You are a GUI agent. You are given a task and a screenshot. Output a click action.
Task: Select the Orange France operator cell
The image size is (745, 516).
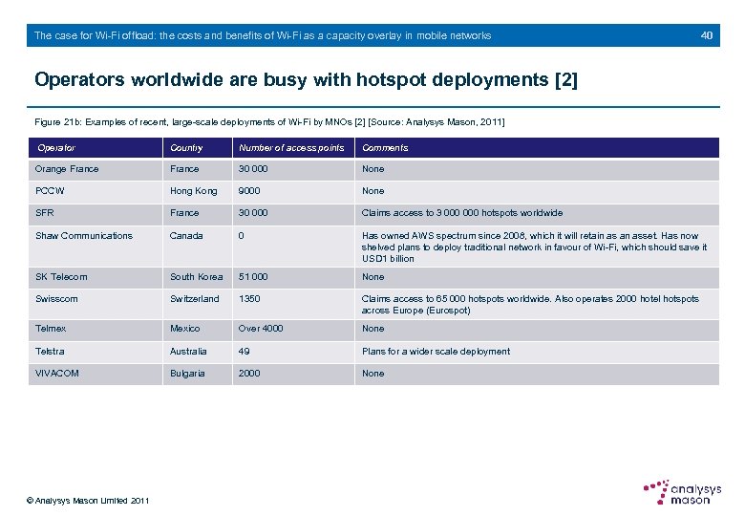click(96, 170)
